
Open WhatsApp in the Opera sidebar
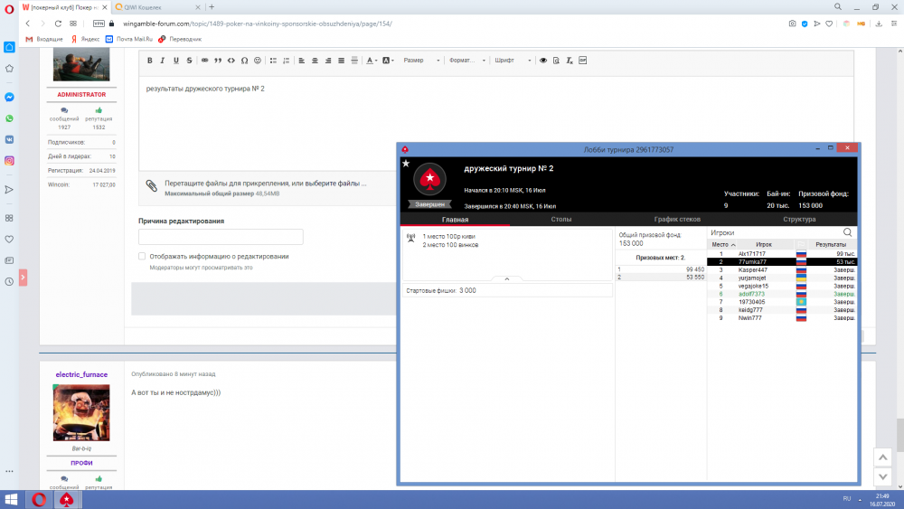[9, 118]
